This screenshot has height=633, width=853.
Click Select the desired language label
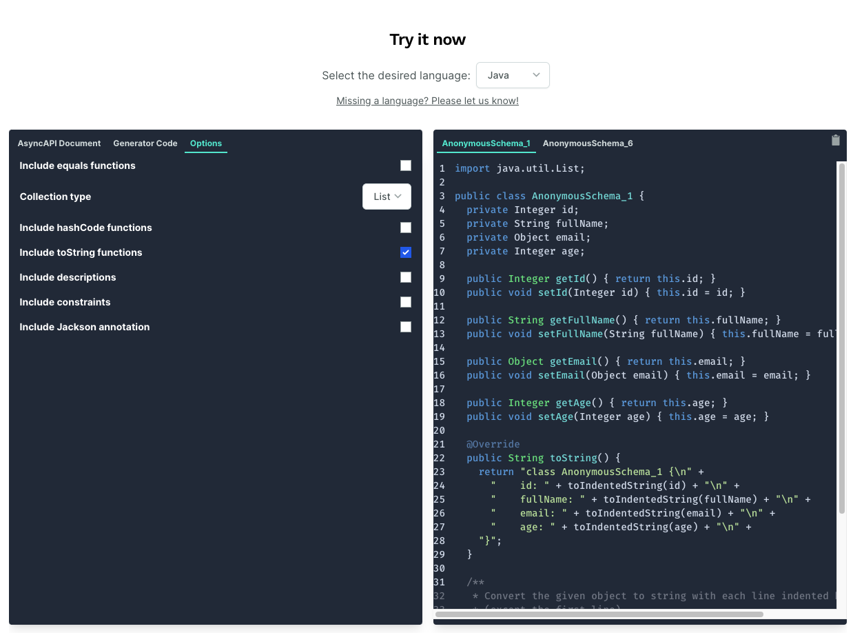click(x=396, y=75)
